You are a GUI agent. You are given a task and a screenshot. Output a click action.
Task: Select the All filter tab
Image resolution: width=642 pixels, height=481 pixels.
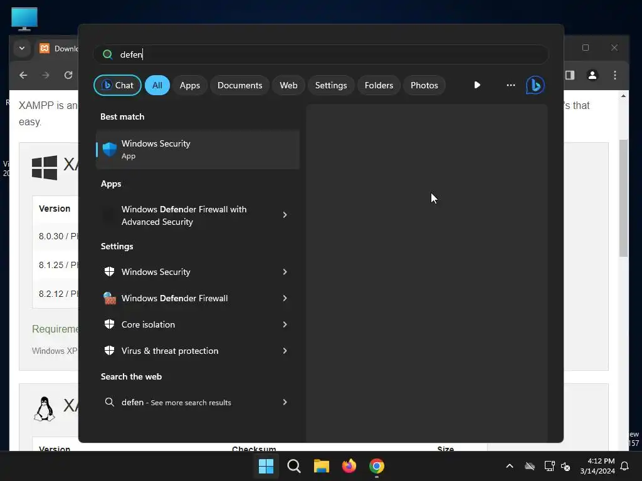pyautogui.click(x=157, y=85)
